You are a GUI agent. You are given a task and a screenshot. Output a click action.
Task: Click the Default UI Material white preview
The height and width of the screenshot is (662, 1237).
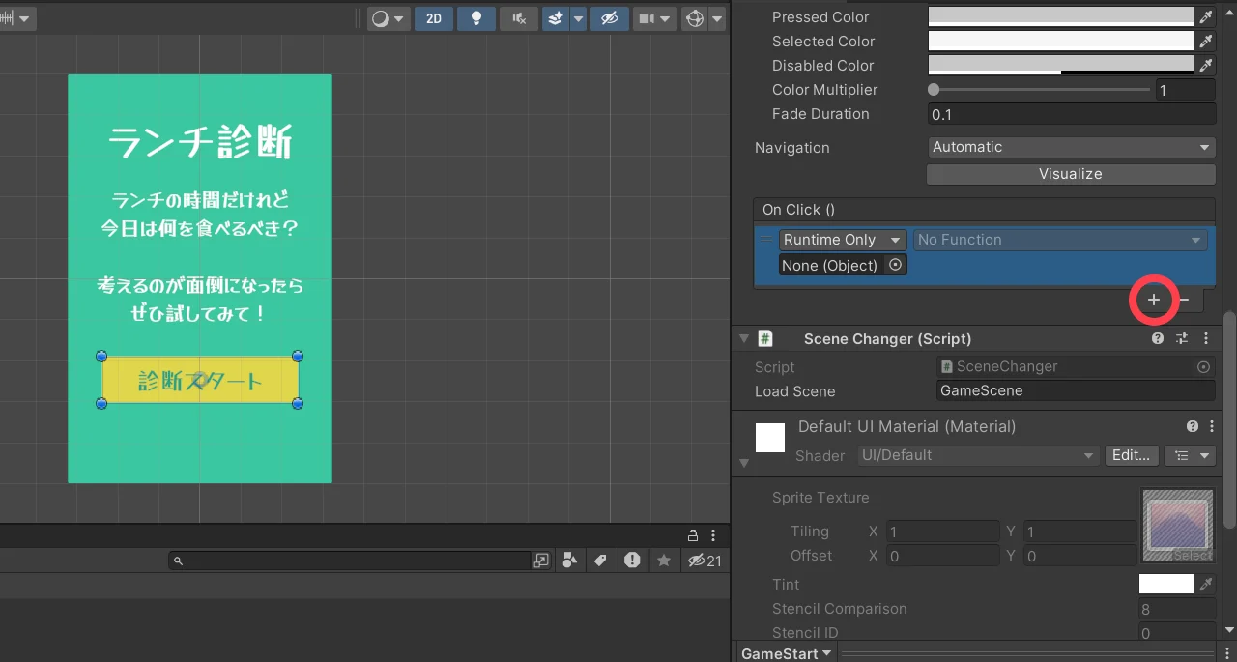point(770,438)
